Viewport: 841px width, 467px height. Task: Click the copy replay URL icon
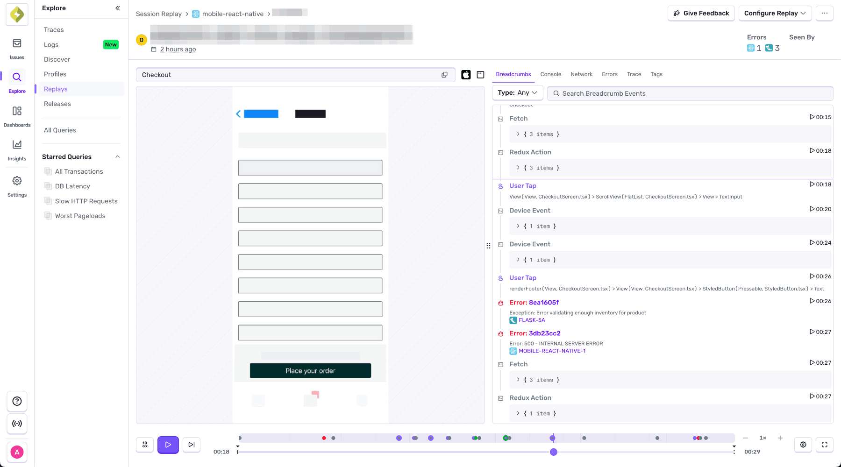(444, 74)
